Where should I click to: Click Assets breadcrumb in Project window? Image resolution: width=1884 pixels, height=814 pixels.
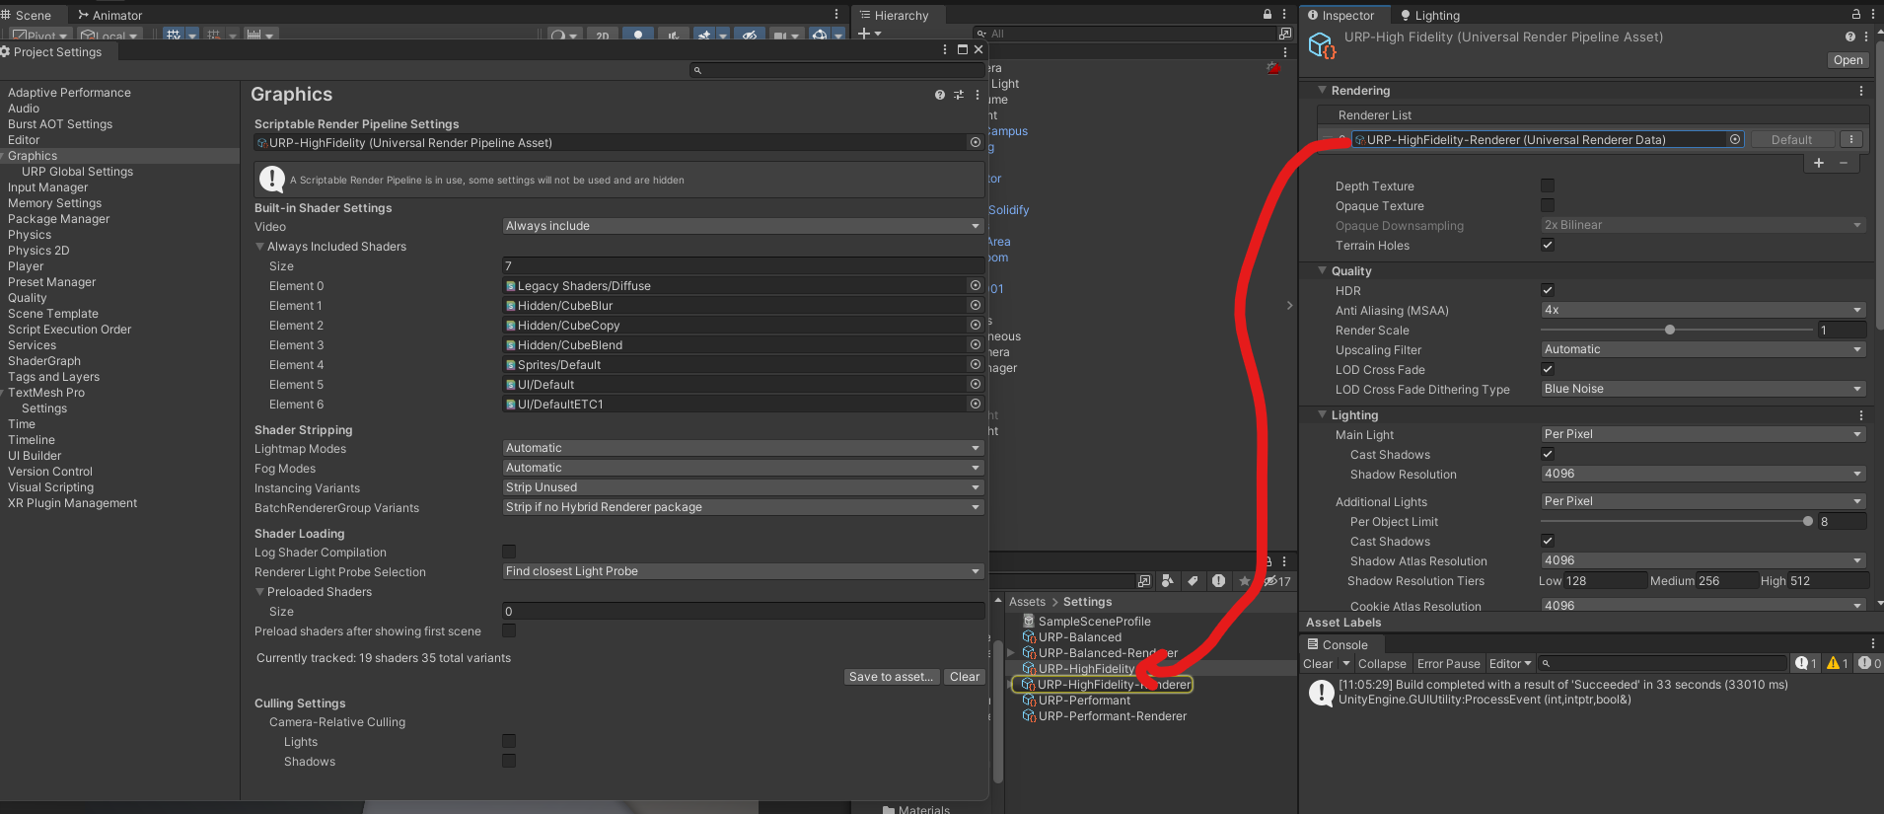pyautogui.click(x=1027, y=602)
